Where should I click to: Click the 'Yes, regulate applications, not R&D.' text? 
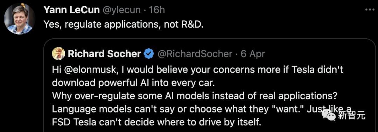click(x=124, y=24)
